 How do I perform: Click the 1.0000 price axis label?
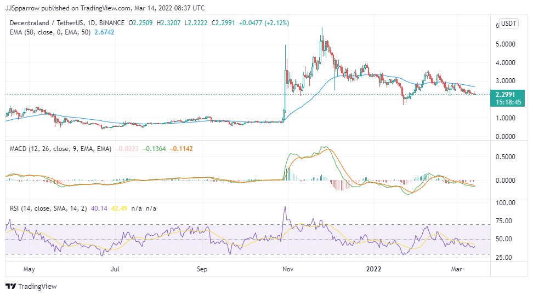[x=506, y=118]
